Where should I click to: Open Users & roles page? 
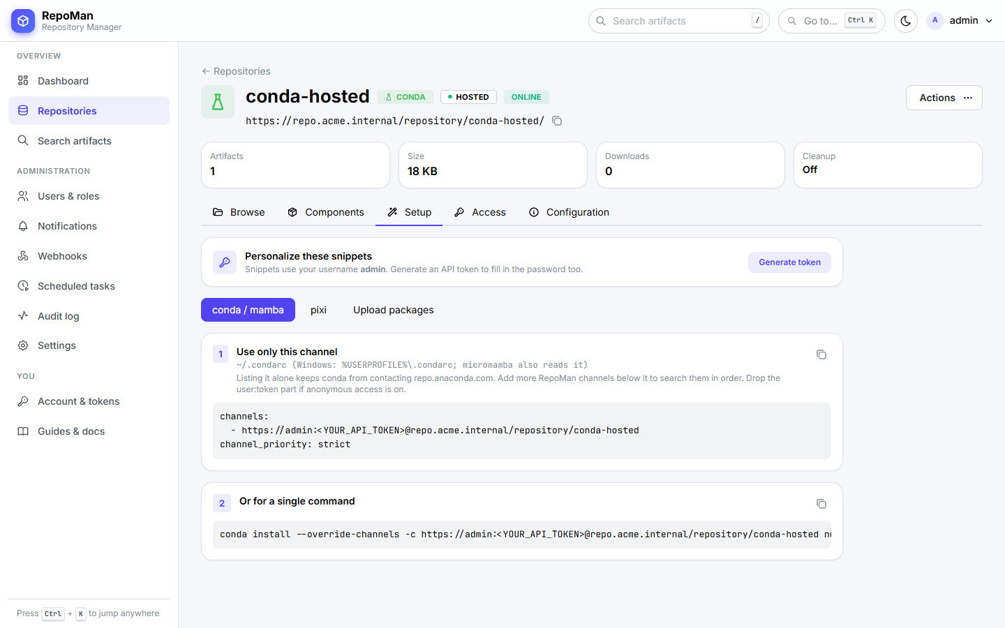89,196
